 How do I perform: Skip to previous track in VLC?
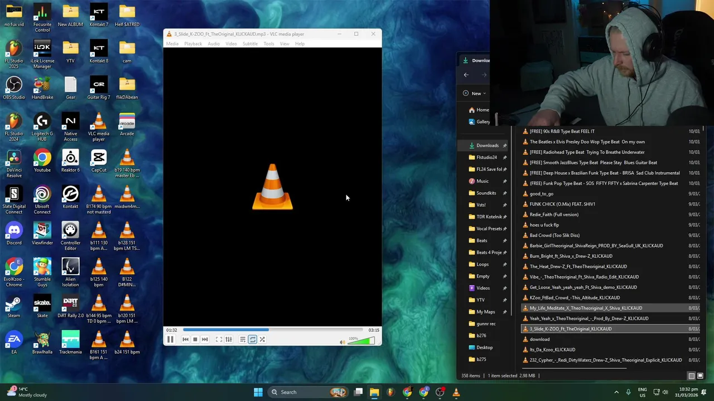(x=185, y=339)
